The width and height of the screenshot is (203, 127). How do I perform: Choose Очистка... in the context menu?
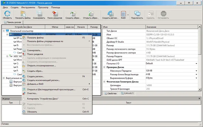(57, 93)
